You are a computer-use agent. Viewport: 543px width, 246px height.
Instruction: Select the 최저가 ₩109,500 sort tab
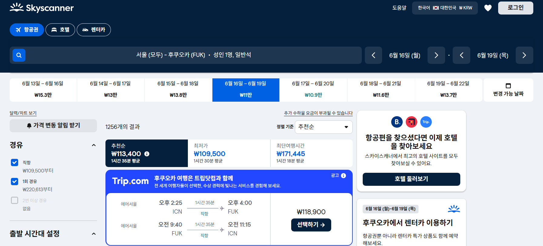(229, 153)
